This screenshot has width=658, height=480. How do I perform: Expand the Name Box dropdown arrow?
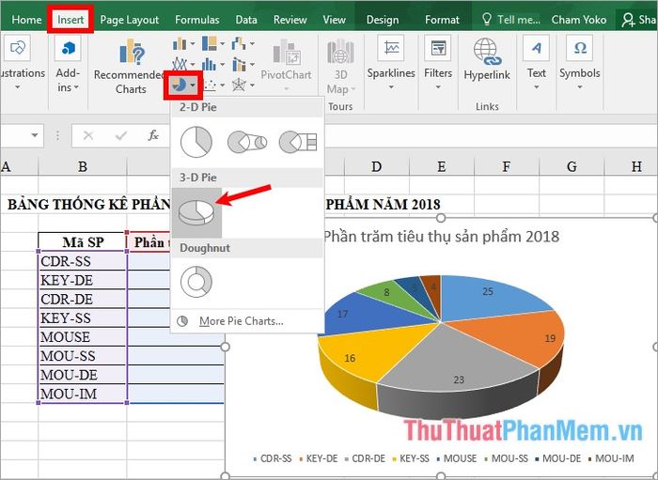pos(35,135)
